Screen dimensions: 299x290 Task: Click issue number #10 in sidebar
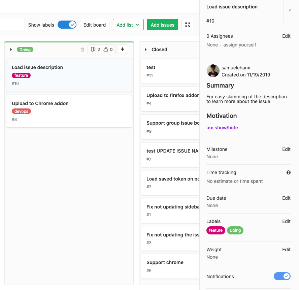coord(210,21)
